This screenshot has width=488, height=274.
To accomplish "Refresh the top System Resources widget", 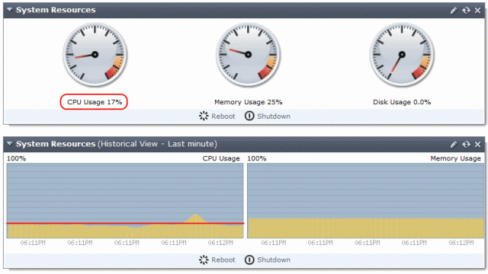I will [466, 11].
